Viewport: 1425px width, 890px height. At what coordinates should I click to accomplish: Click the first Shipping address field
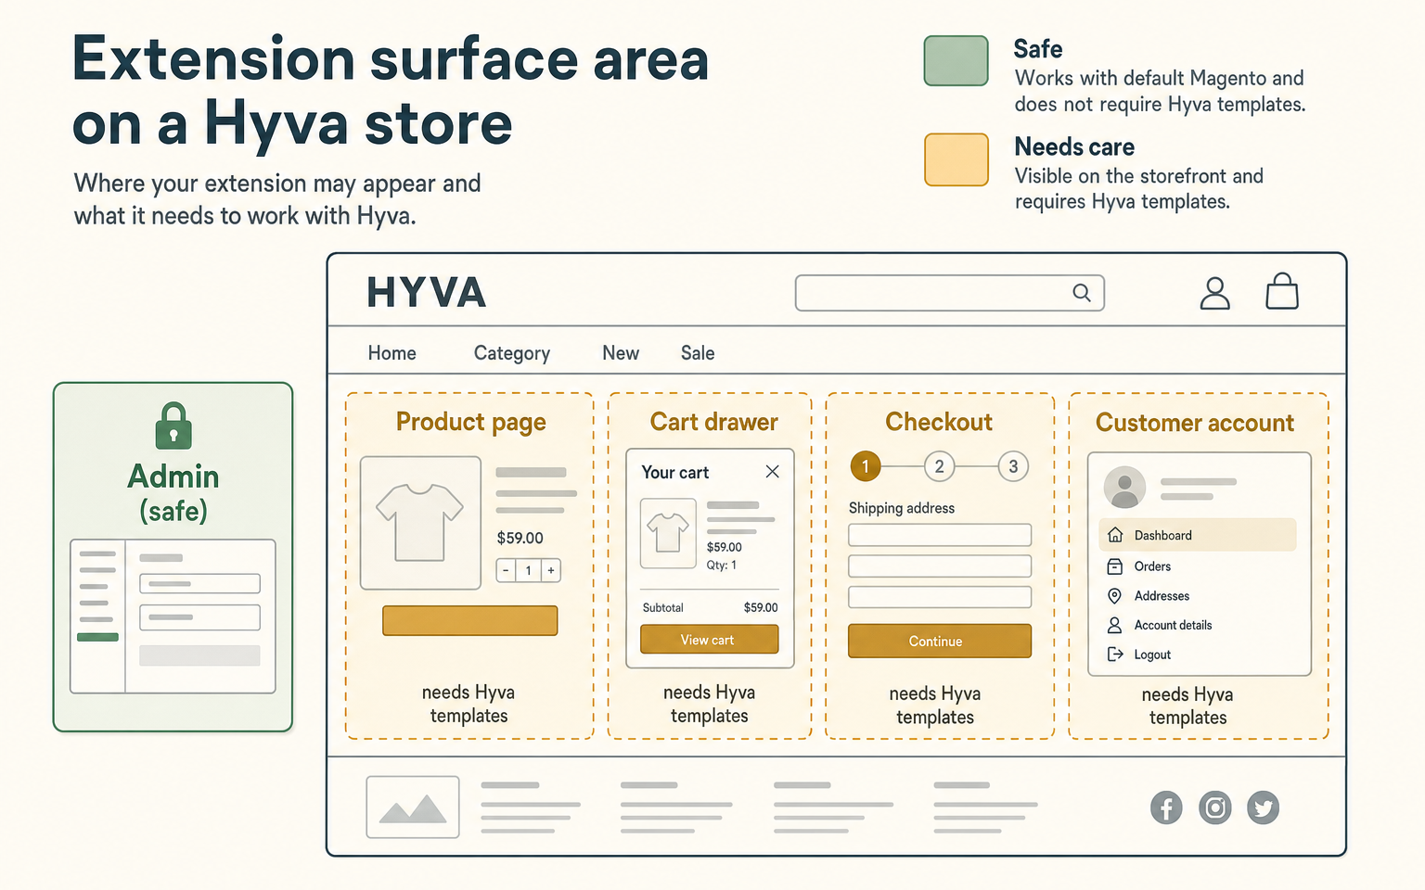(x=940, y=535)
